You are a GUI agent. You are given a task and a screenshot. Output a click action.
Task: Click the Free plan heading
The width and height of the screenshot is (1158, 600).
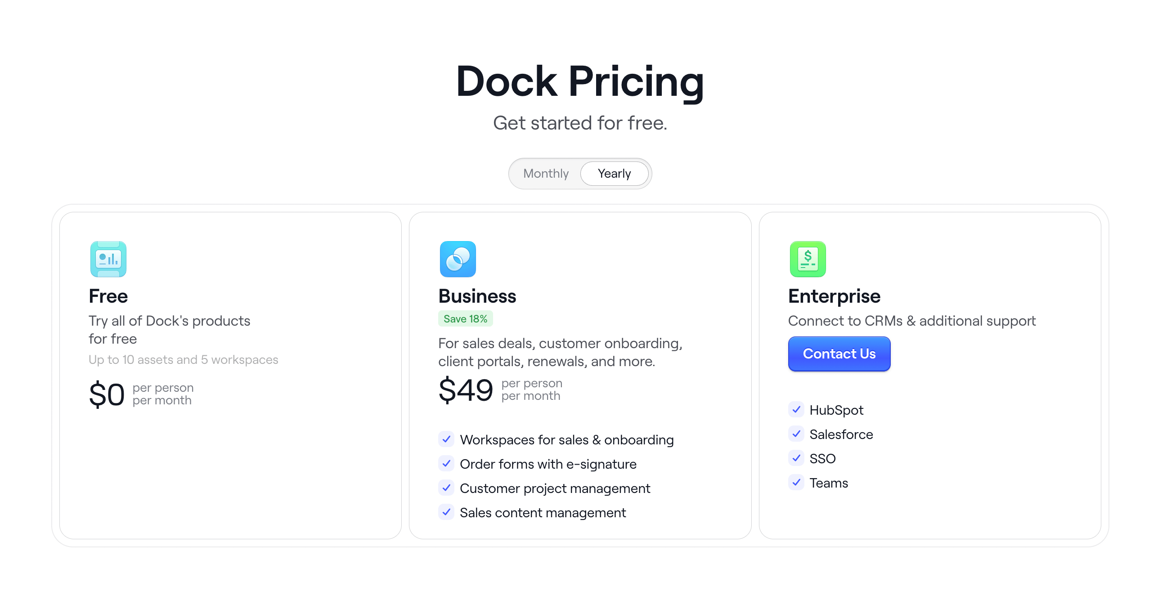click(108, 296)
